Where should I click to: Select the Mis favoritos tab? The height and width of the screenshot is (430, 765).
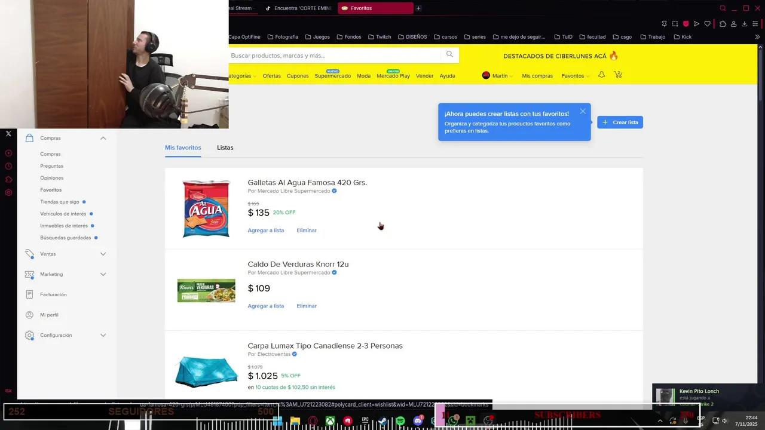click(x=183, y=148)
